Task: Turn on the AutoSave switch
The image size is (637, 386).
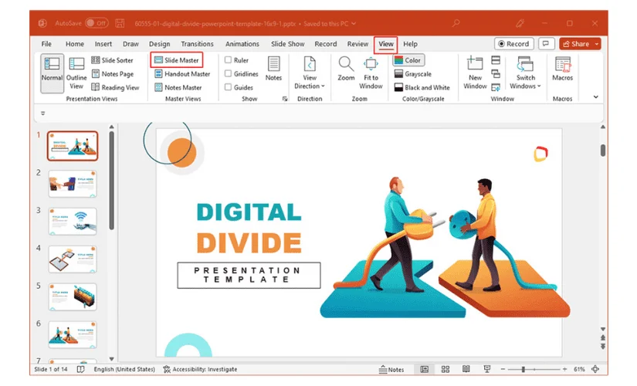Action: (x=97, y=23)
